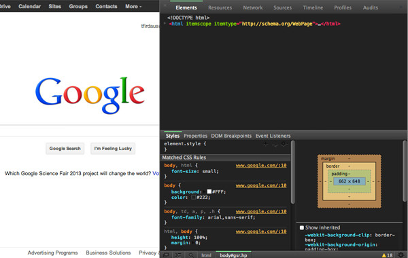Open source link beside font-size rule

coord(261,165)
